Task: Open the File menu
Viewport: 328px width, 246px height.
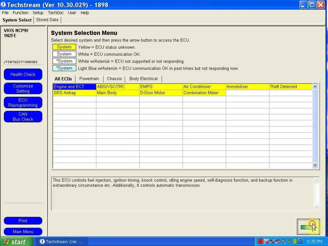Action: point(5,13)
